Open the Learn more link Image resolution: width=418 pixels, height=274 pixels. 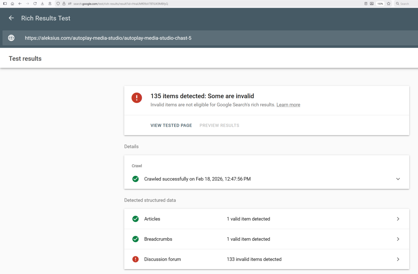click(288, 105)
